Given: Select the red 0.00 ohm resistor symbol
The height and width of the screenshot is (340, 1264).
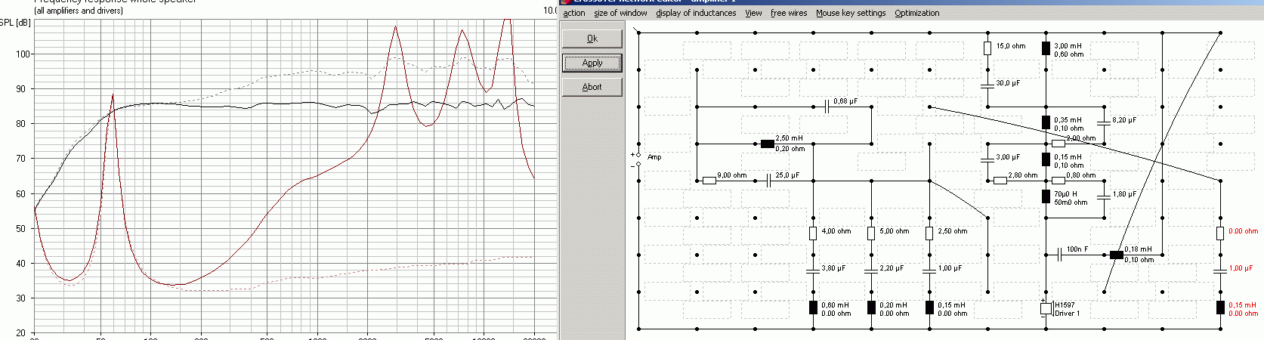Looking at the screenshot, I should click(1220, 233).
